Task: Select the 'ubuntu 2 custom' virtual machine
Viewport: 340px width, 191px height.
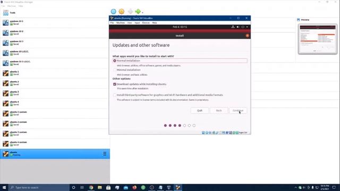Action: tap(55, 124)
